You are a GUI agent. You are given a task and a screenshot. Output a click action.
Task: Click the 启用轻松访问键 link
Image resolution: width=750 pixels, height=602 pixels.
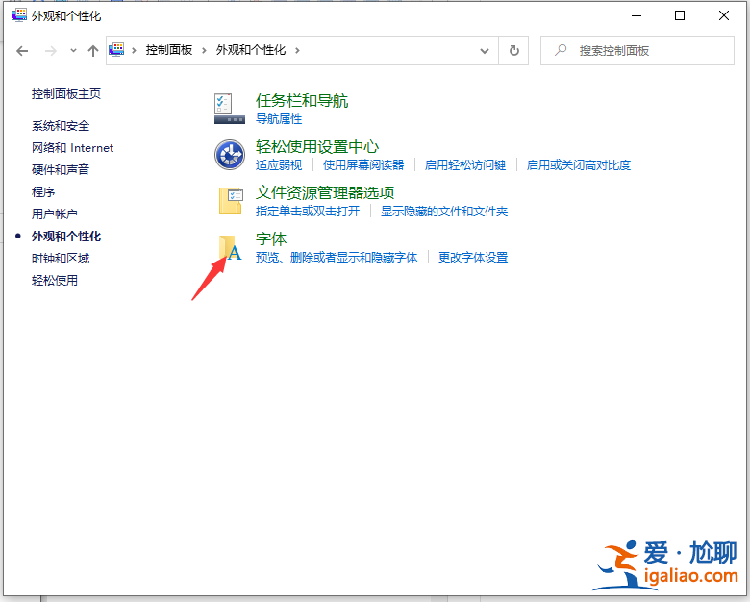click(465, 165)
